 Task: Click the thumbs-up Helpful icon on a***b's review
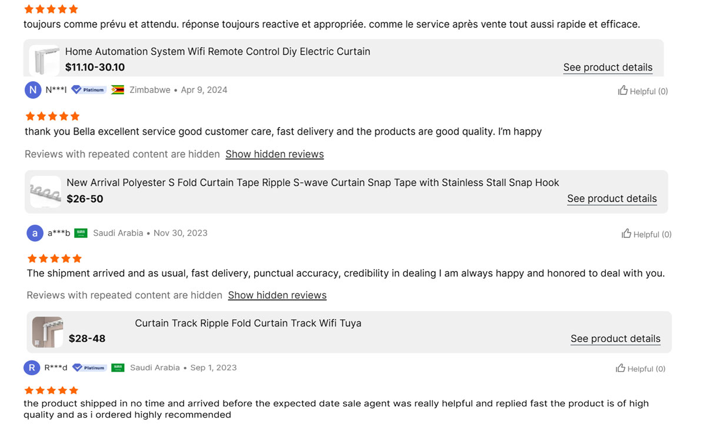point(627,233)
